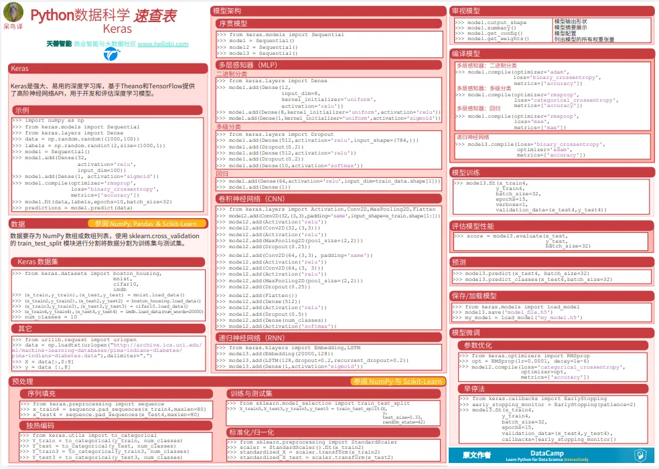Select the '独热编码' subsection header
The width and height of the screenshot is (659, 469).
click(117, 426)
